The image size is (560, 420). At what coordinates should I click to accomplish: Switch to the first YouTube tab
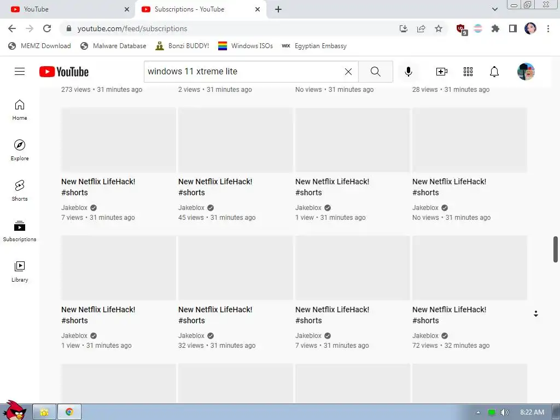click(x=67, y=9)
